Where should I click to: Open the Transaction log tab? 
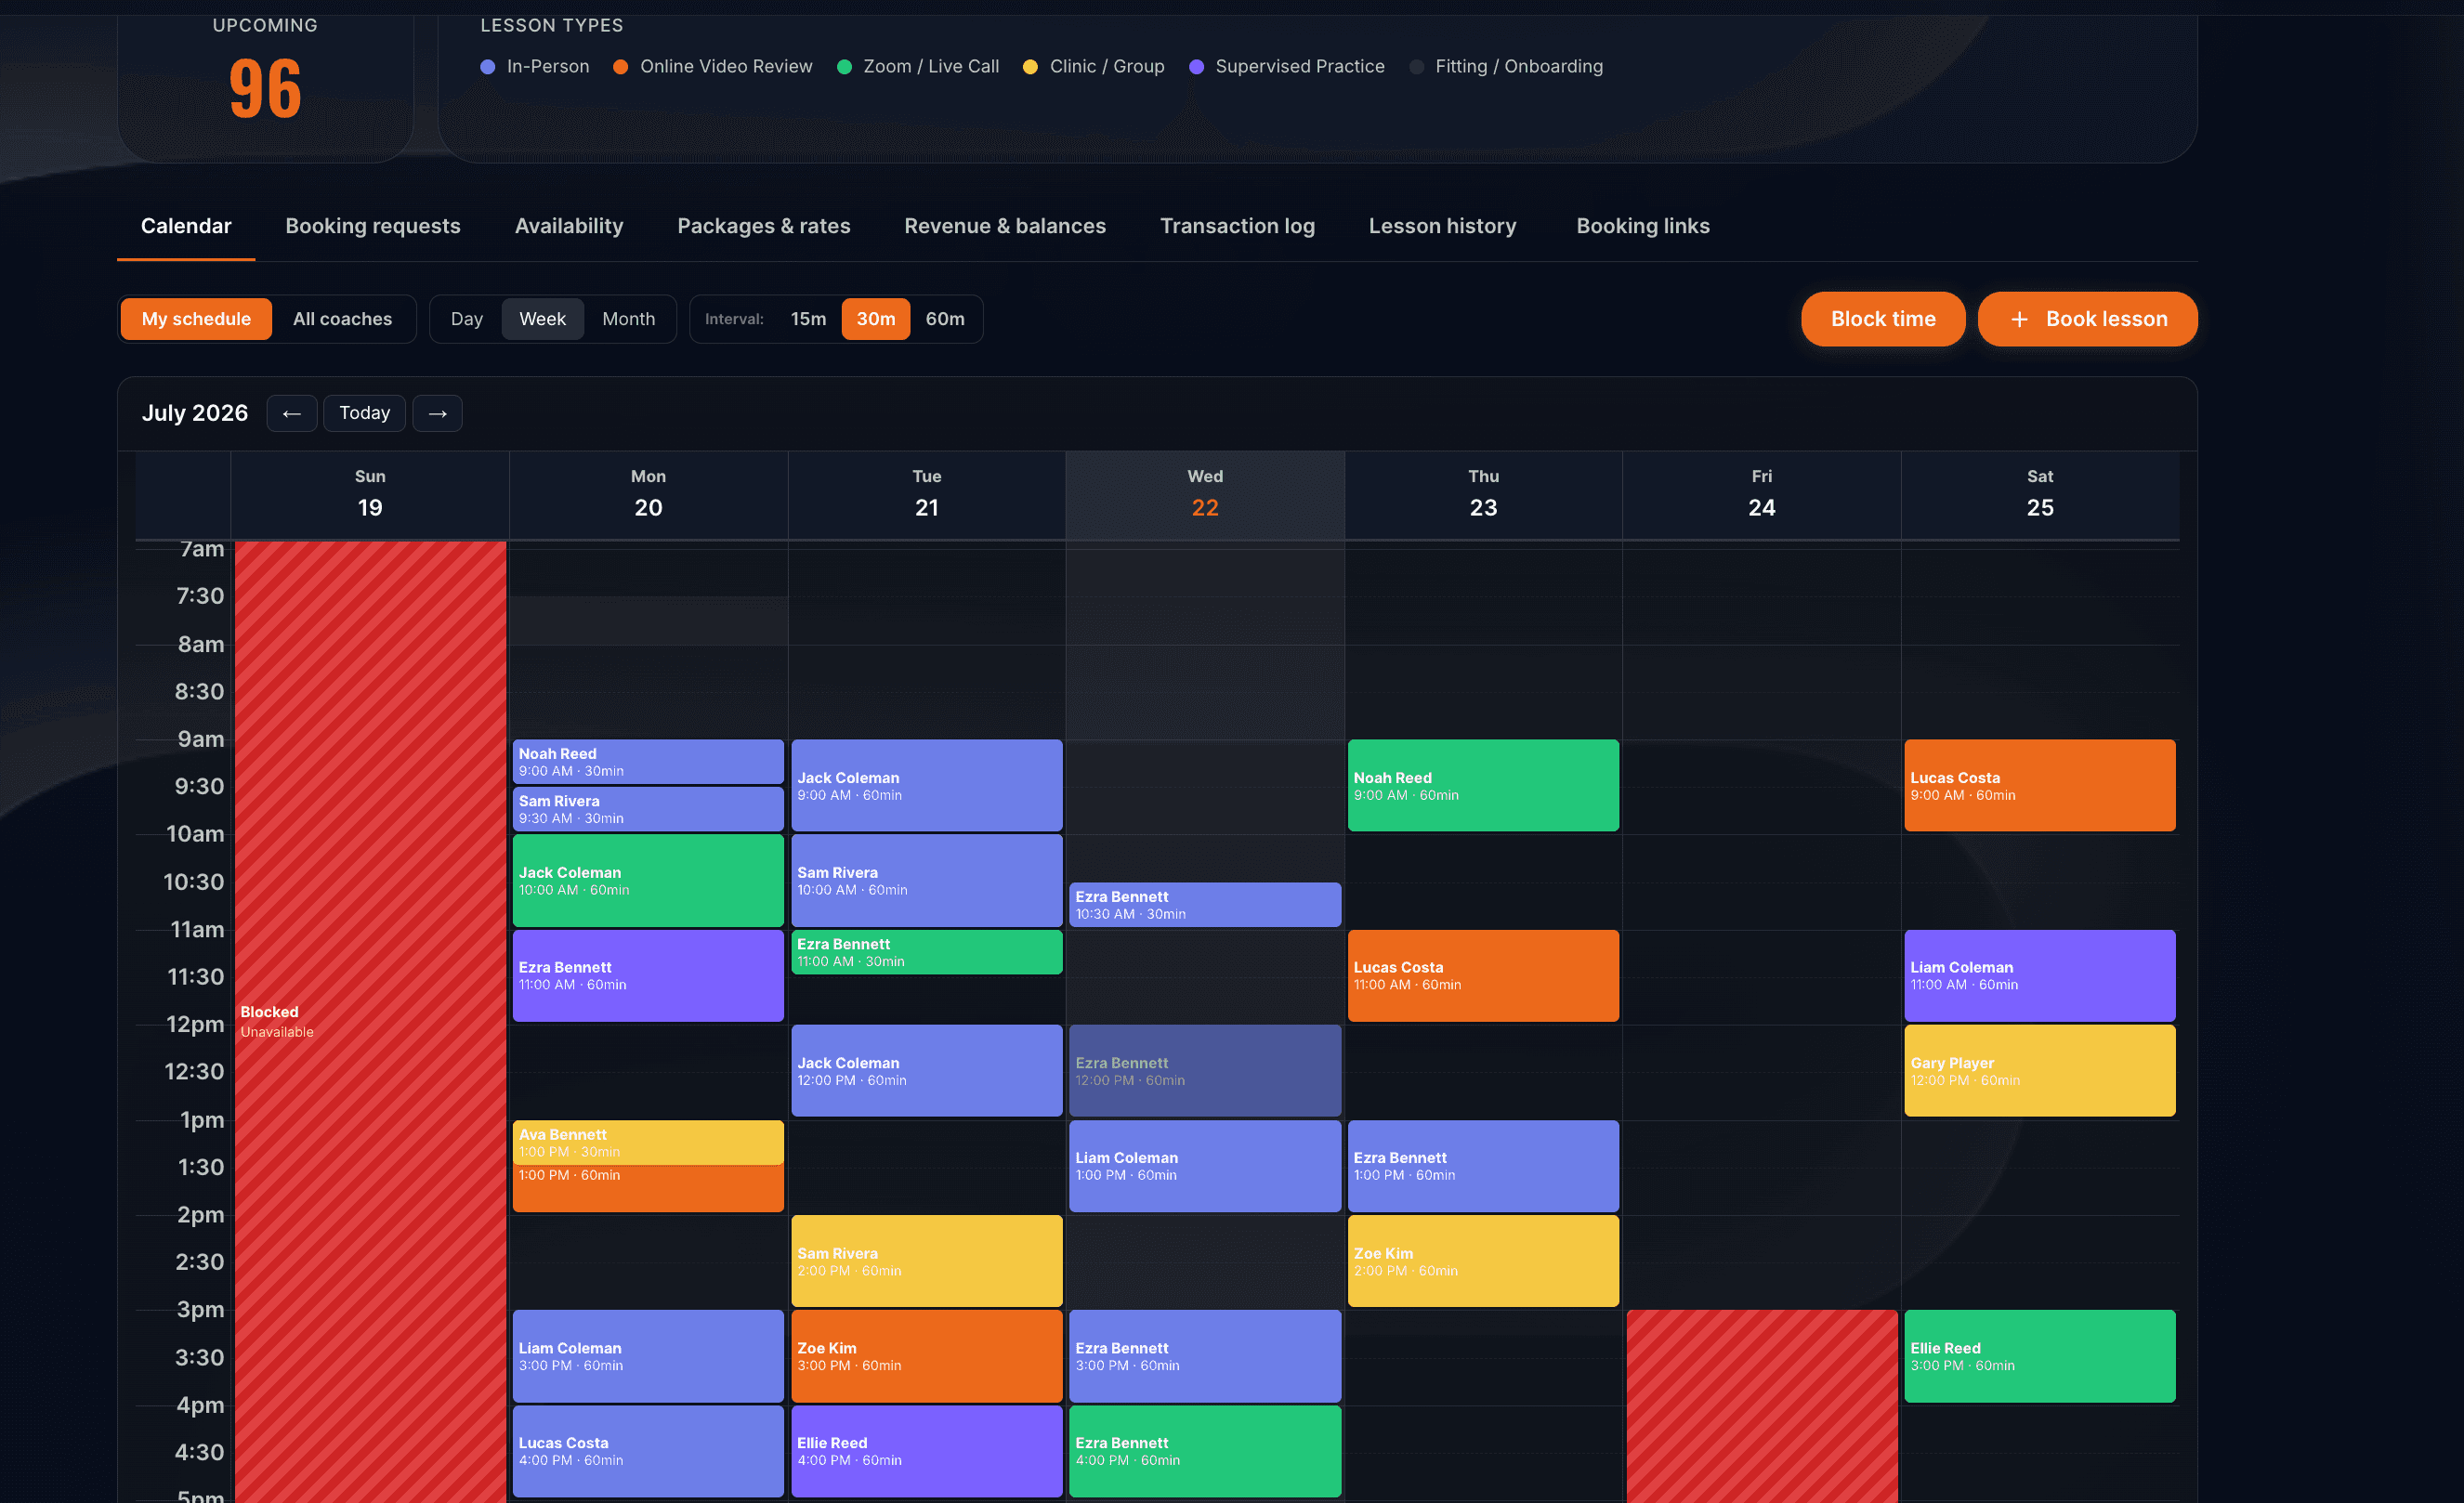[x=1236, y=226]
